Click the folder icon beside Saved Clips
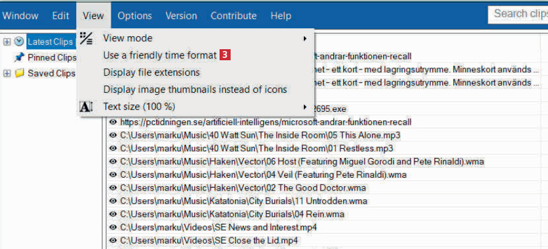The image size is (548, 249). [19, 74]
